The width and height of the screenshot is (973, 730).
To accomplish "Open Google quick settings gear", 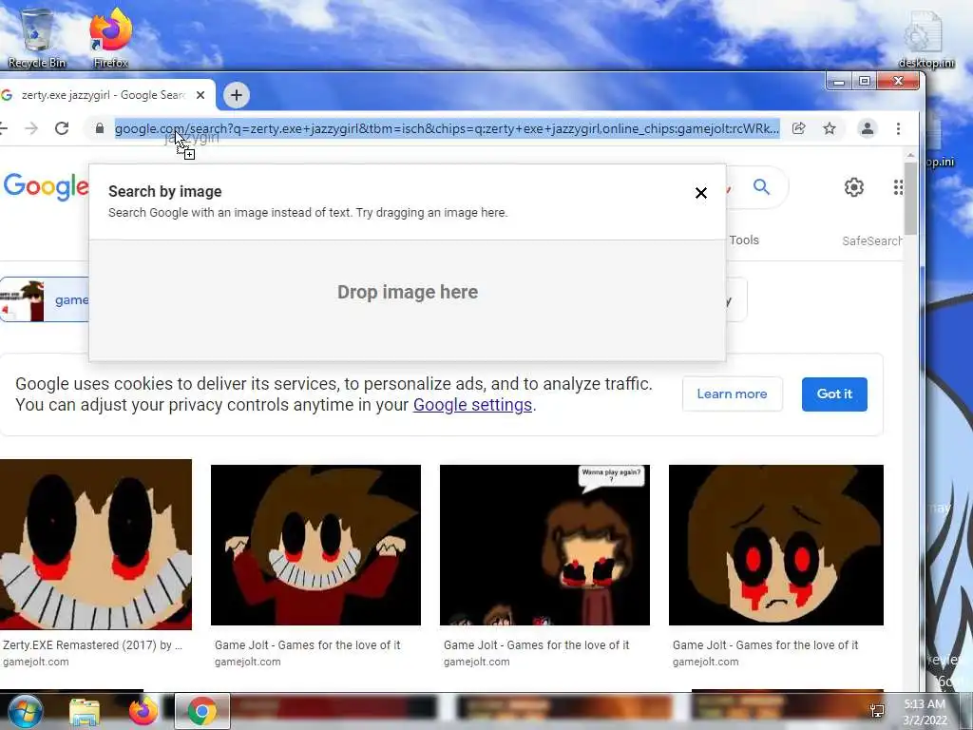I will click(x=854, y=187).
